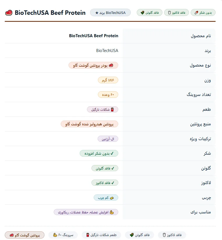Open the طعم شکلات نارگیل tag at the bottom

point(101,235)
